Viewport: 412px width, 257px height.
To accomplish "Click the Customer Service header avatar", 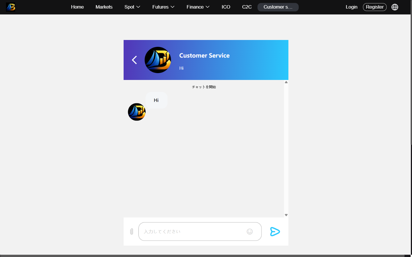I will [158, 60].
